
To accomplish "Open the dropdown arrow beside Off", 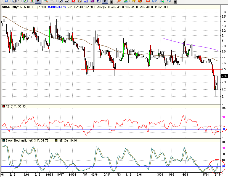I will 18,2.
